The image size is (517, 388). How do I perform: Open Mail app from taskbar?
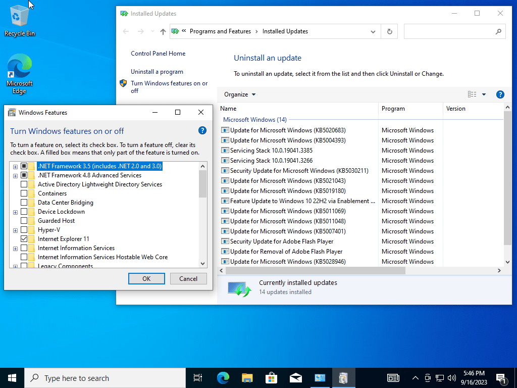(296, 378)
